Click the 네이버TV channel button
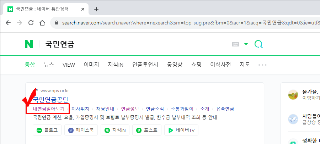The width and height of the screenshot is (320, 144). click(x=181, y=130)
